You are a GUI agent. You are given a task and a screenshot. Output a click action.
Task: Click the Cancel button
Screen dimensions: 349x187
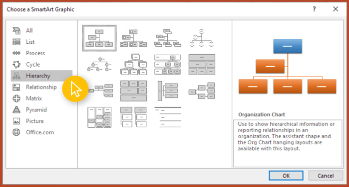tap(326, 176)
